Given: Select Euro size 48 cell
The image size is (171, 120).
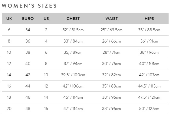Looking at the screenshot, I should pos(28,108).
